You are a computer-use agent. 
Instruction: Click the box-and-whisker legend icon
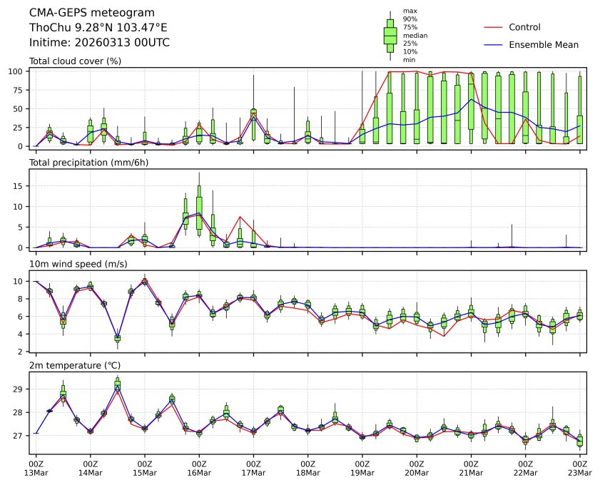point(390,35)
